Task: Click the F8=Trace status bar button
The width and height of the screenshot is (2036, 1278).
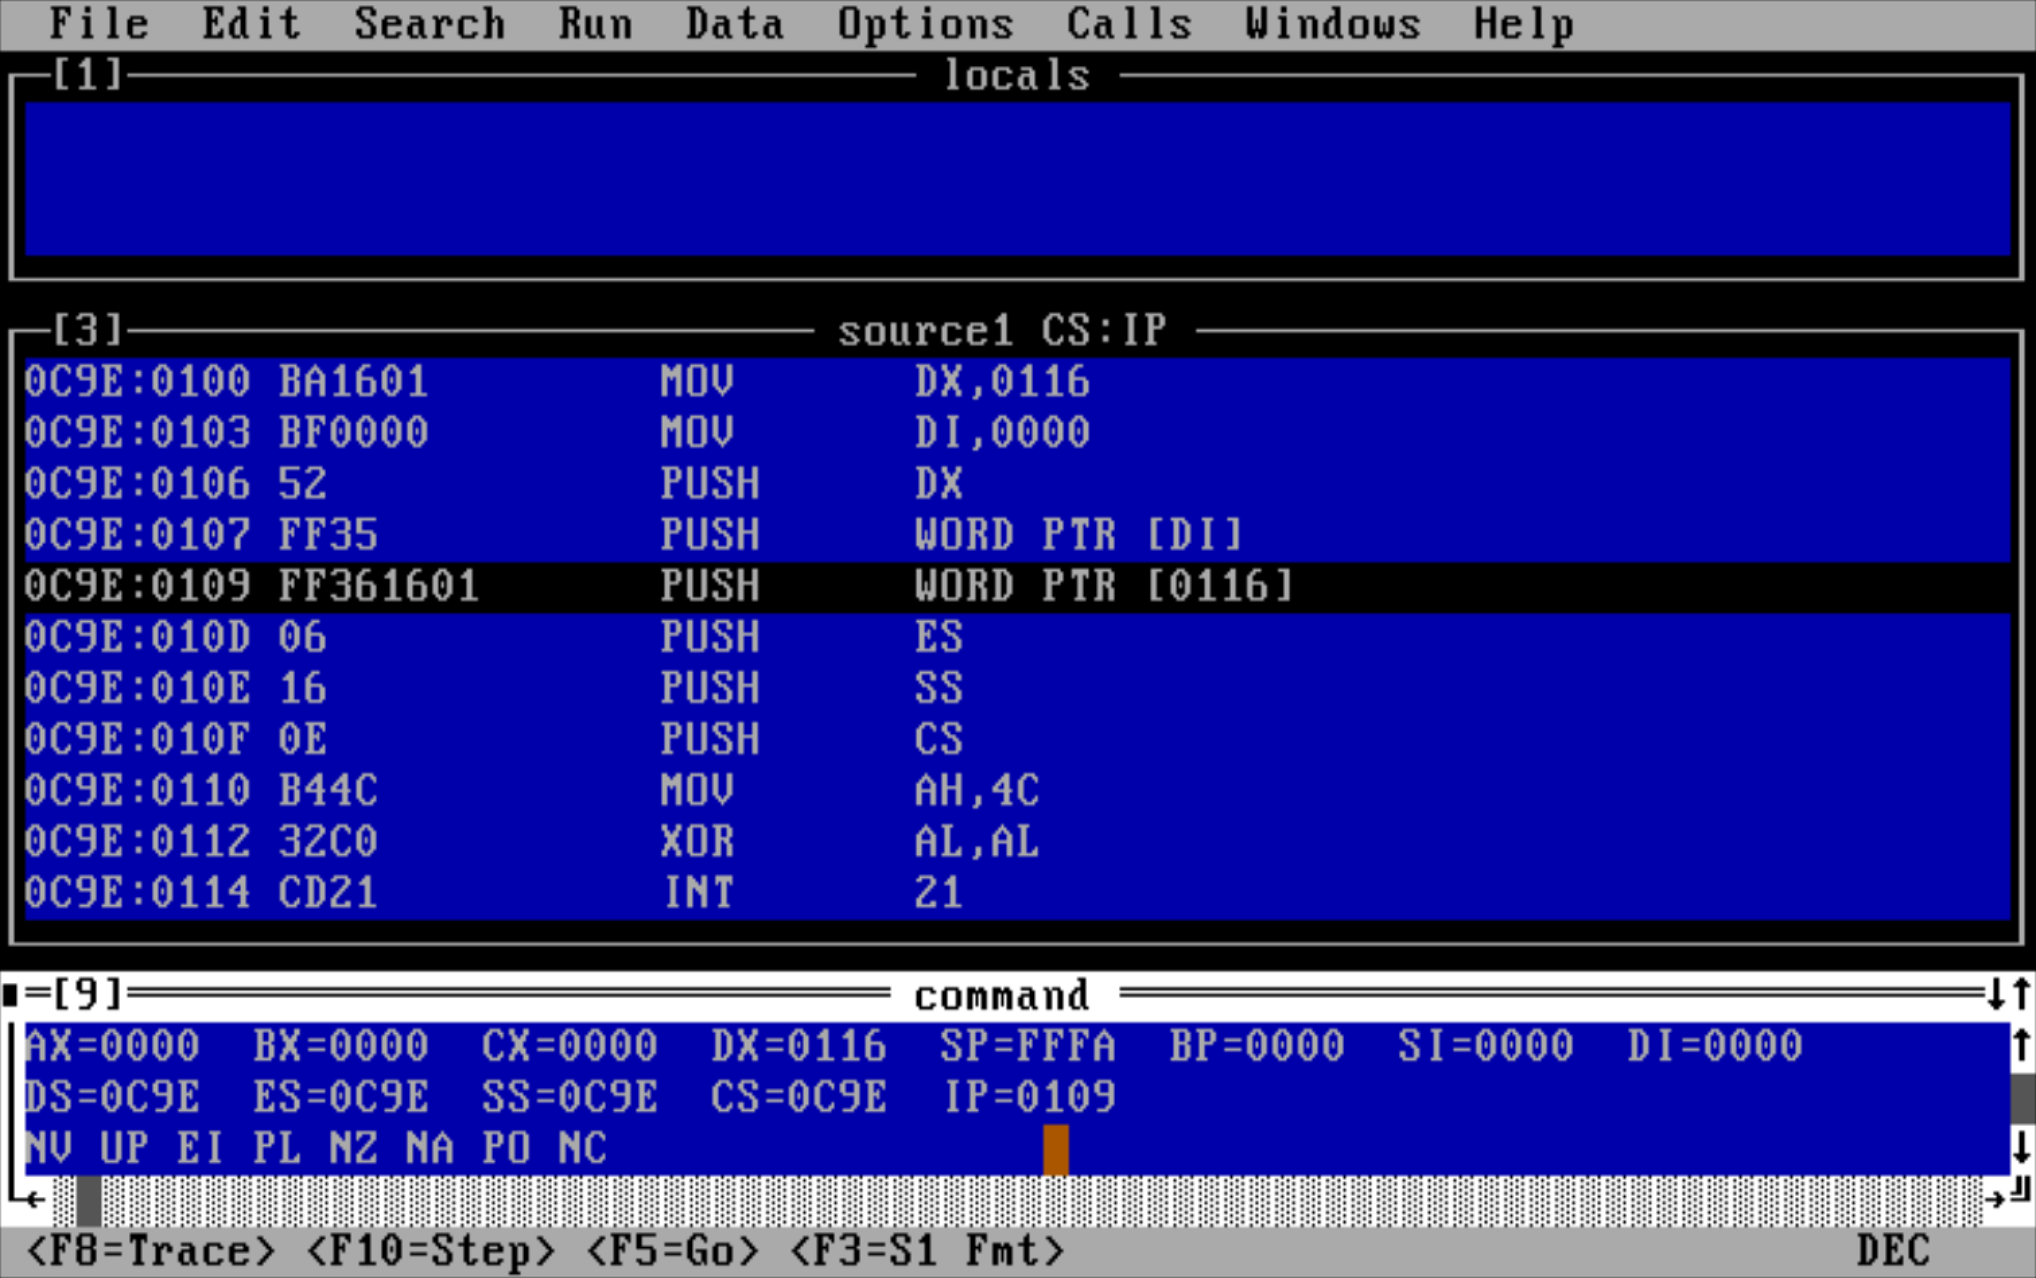Action: (x=151, y=1251)
